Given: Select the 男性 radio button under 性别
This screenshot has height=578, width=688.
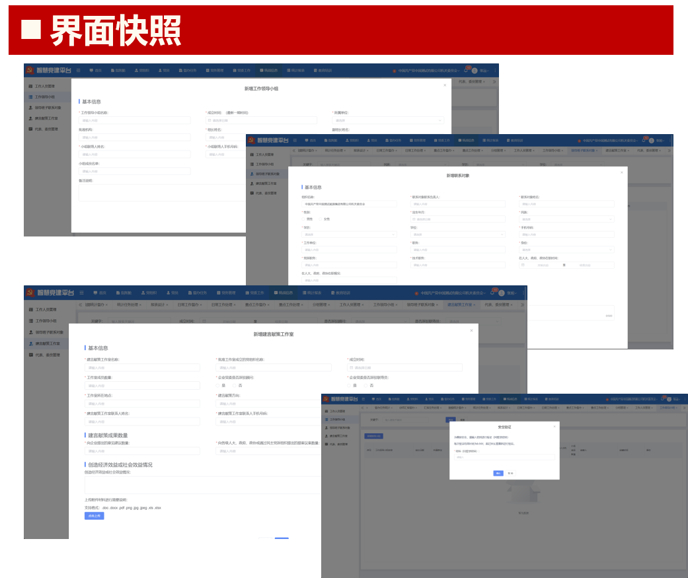Looking at the screenshot, I should click(303, 219).
